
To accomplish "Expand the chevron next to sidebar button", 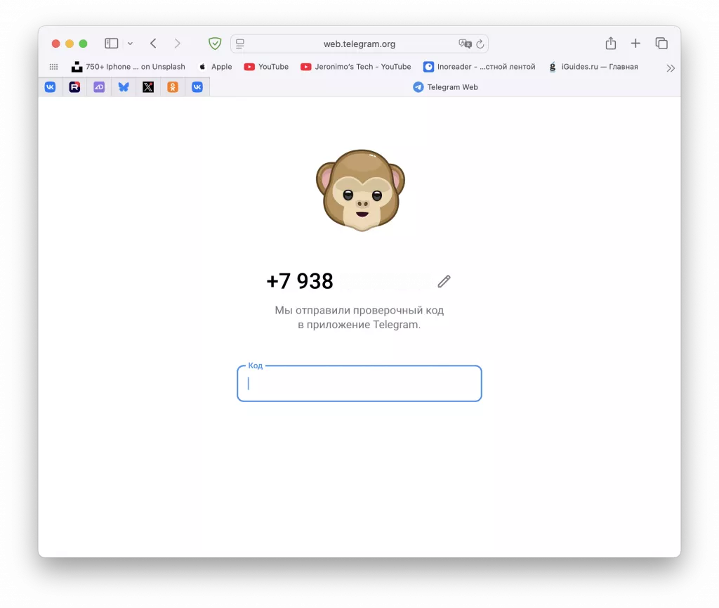I will 130,43.
